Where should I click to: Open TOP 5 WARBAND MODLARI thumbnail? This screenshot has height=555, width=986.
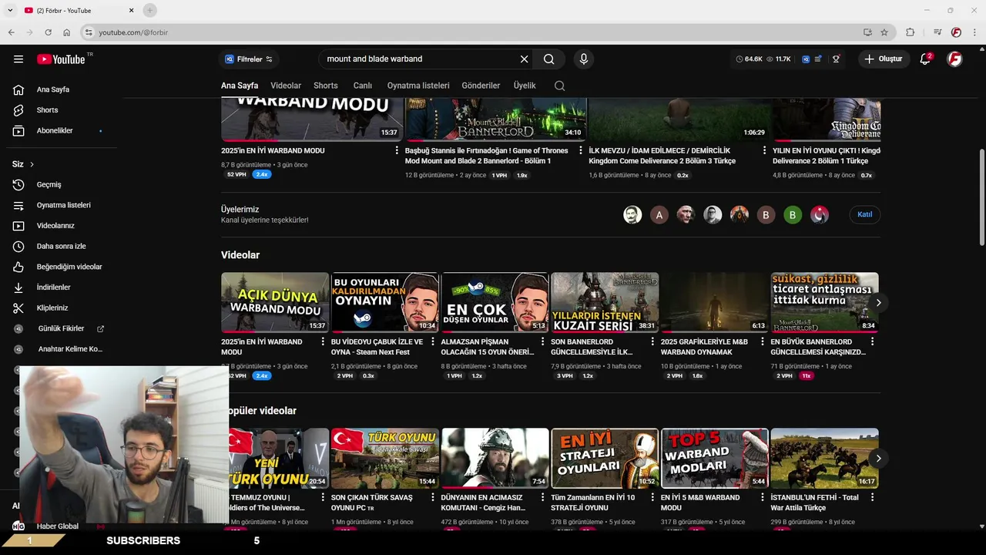[715, 458]
